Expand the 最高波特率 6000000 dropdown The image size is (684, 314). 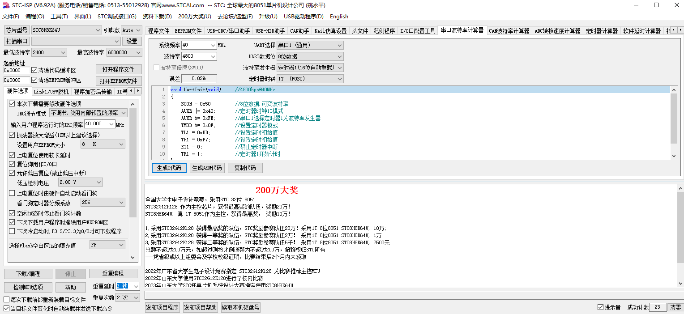pyautogui.click(x=124, y=52)
